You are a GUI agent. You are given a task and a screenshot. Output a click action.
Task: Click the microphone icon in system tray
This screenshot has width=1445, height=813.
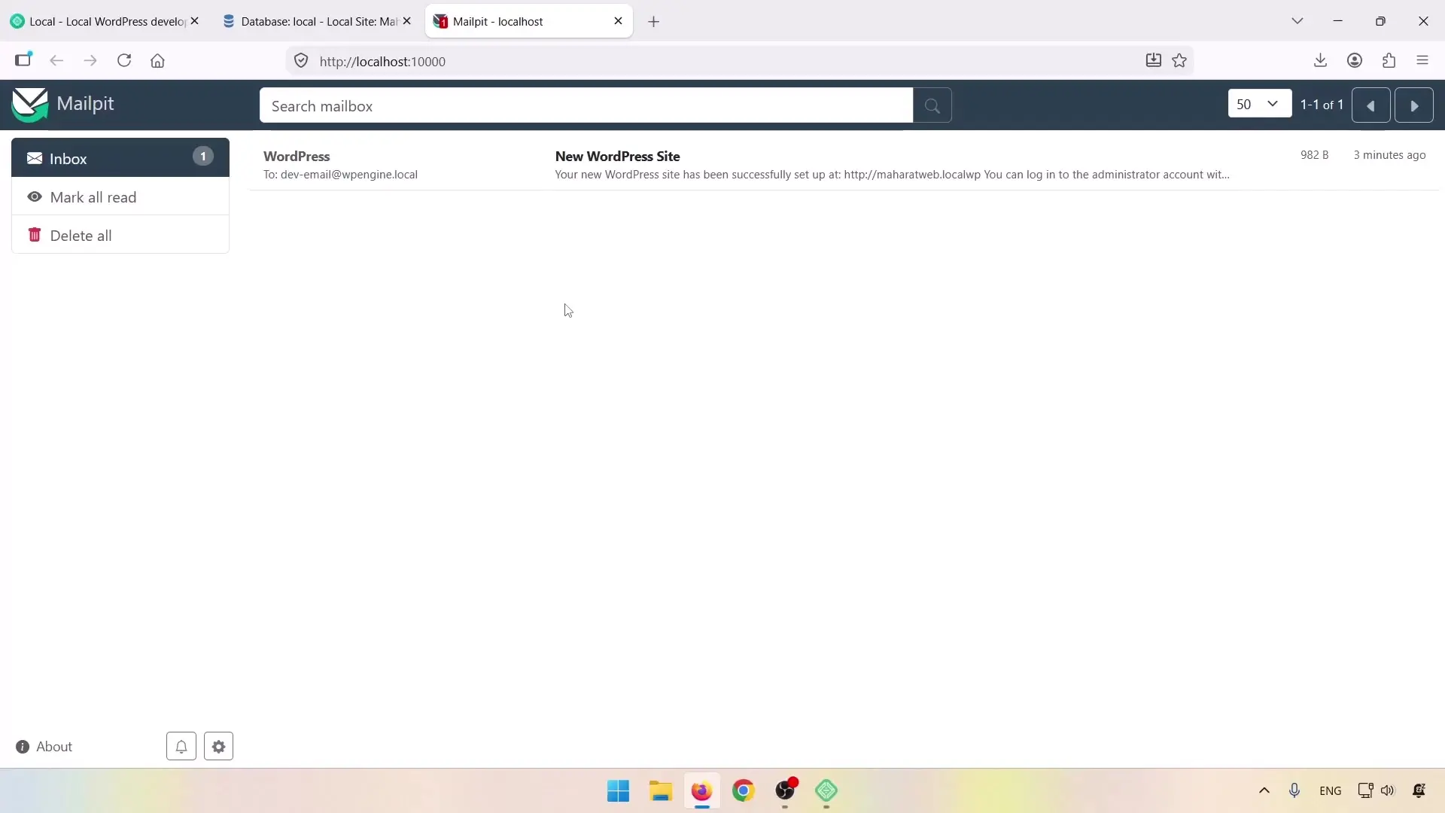coord(1294,790)
